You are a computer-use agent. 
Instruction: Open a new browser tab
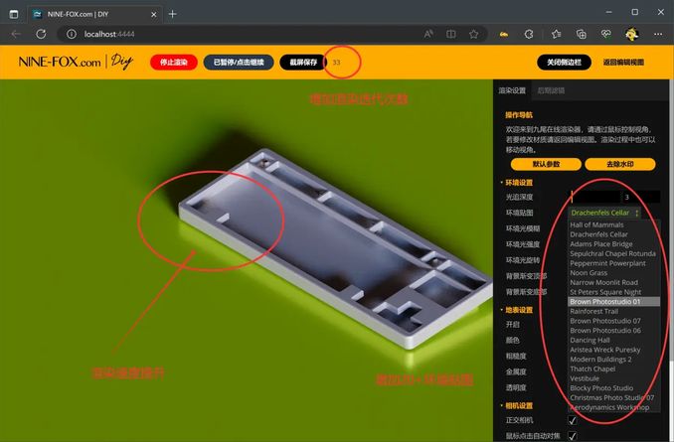172,14
